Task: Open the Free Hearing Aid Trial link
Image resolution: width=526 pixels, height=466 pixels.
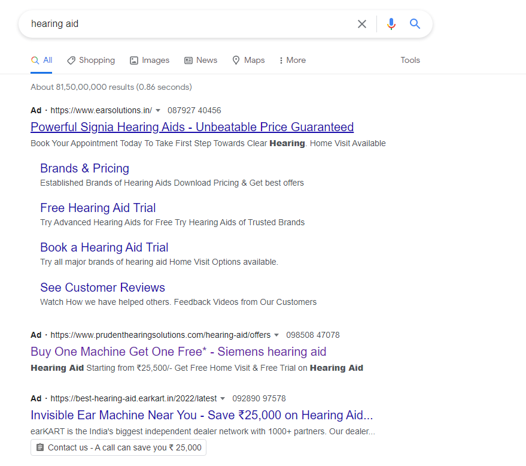Action: (98, 208)
